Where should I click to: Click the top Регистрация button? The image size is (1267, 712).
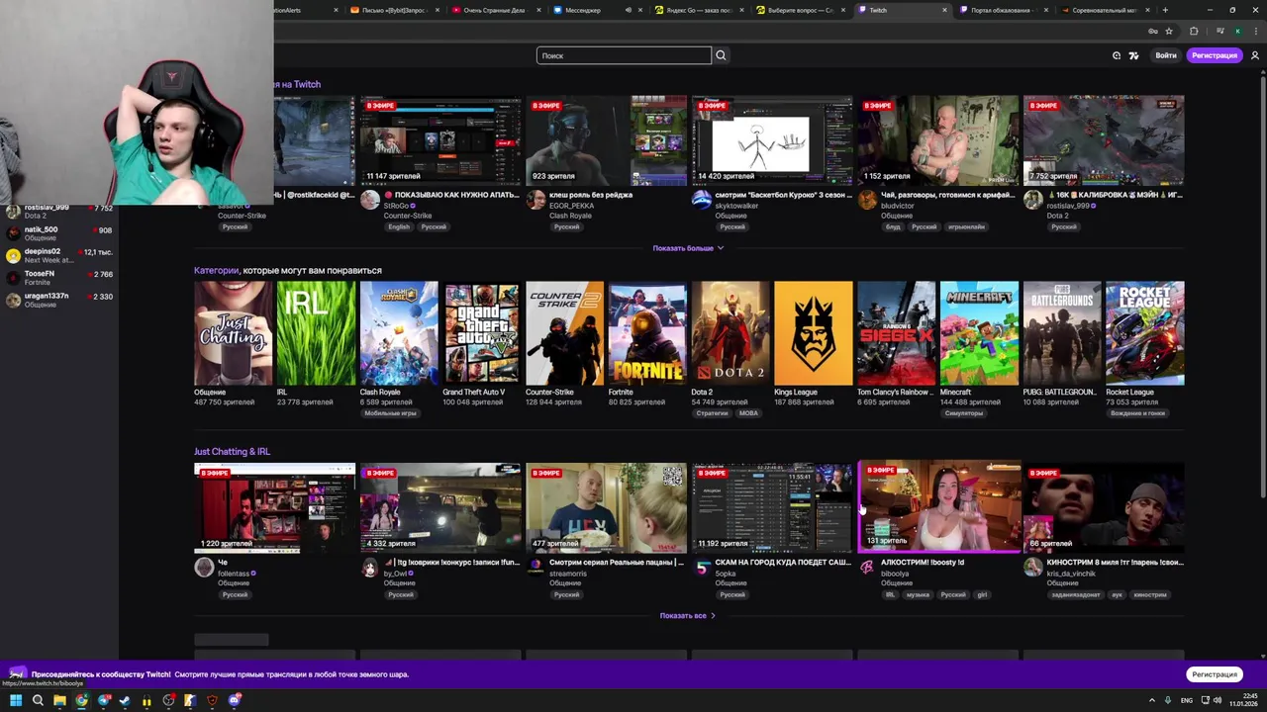1215,55
